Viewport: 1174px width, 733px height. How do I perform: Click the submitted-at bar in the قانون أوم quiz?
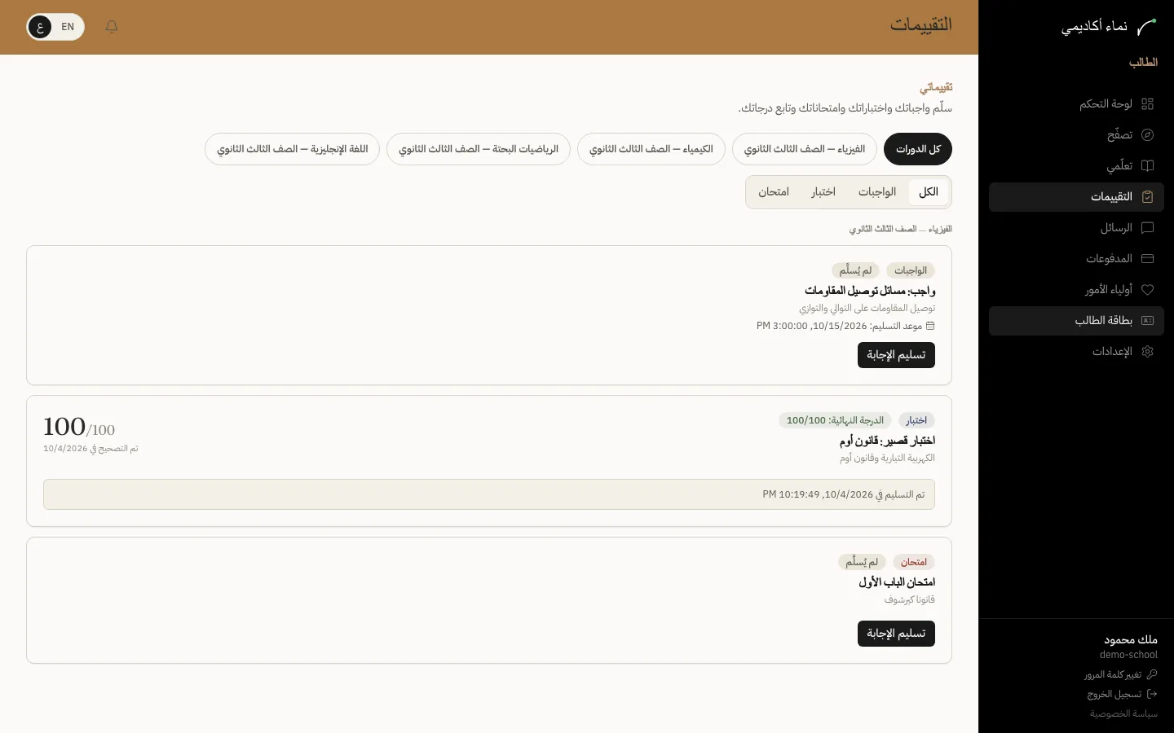point(489,494)
